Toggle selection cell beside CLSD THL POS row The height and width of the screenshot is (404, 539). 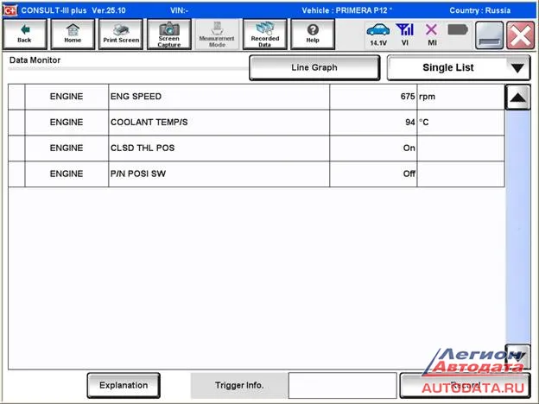click(16, 148)
